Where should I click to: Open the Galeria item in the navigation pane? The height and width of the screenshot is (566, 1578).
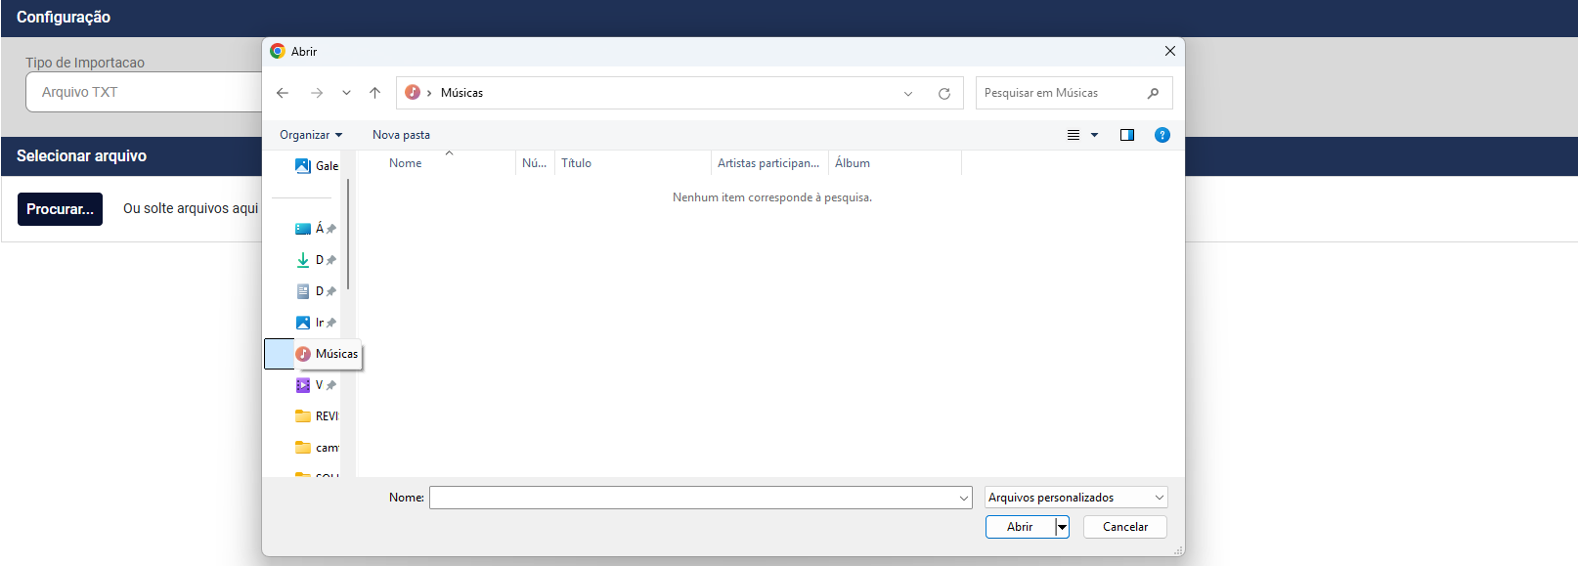click(x=317, y=166)
